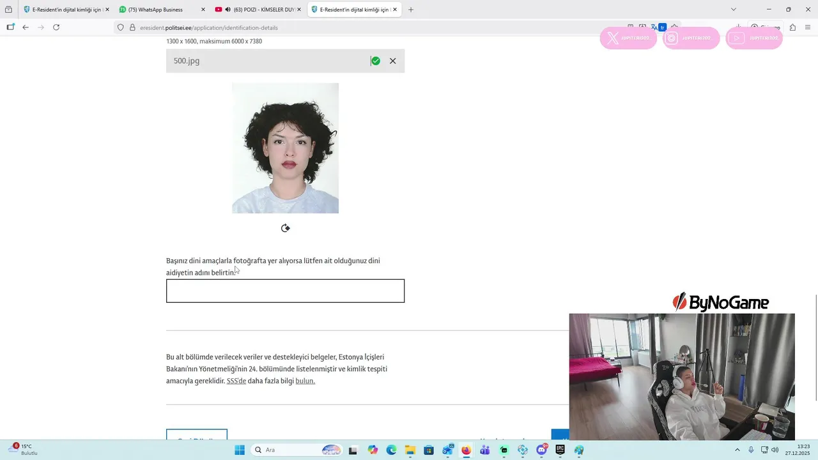The height and width of the screenshot is (460, 818).
Task: Close the active E-Resident tab
Action: click(x=395, y=10)
